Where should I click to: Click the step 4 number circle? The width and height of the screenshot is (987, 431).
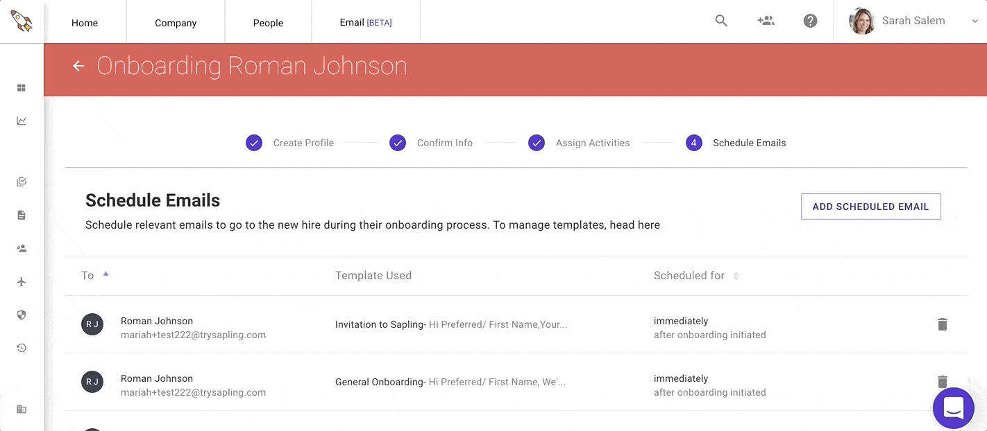tap(693, 143)
